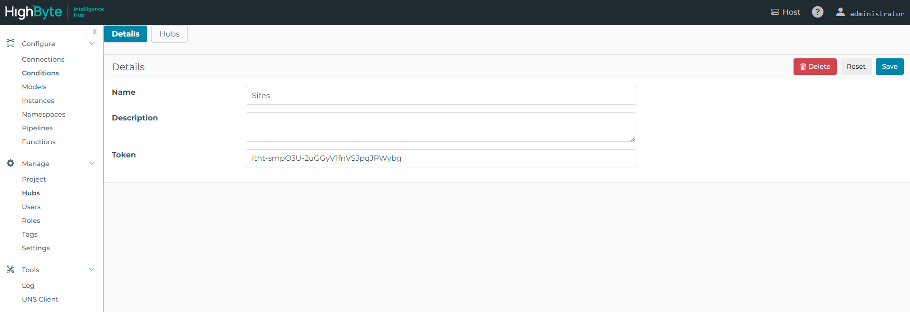The height and width of the screenshot is (312, 910).
Task: Open Pipelines in the sidebar
Action: [x=37, y=128]
